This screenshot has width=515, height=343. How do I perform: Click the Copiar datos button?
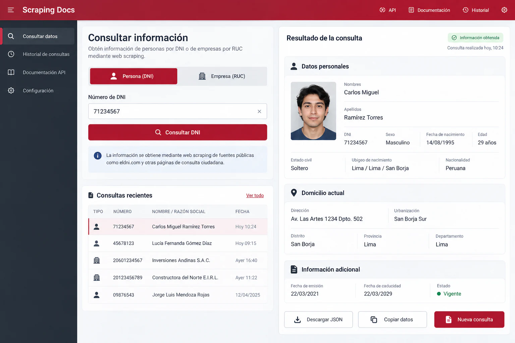392,320
